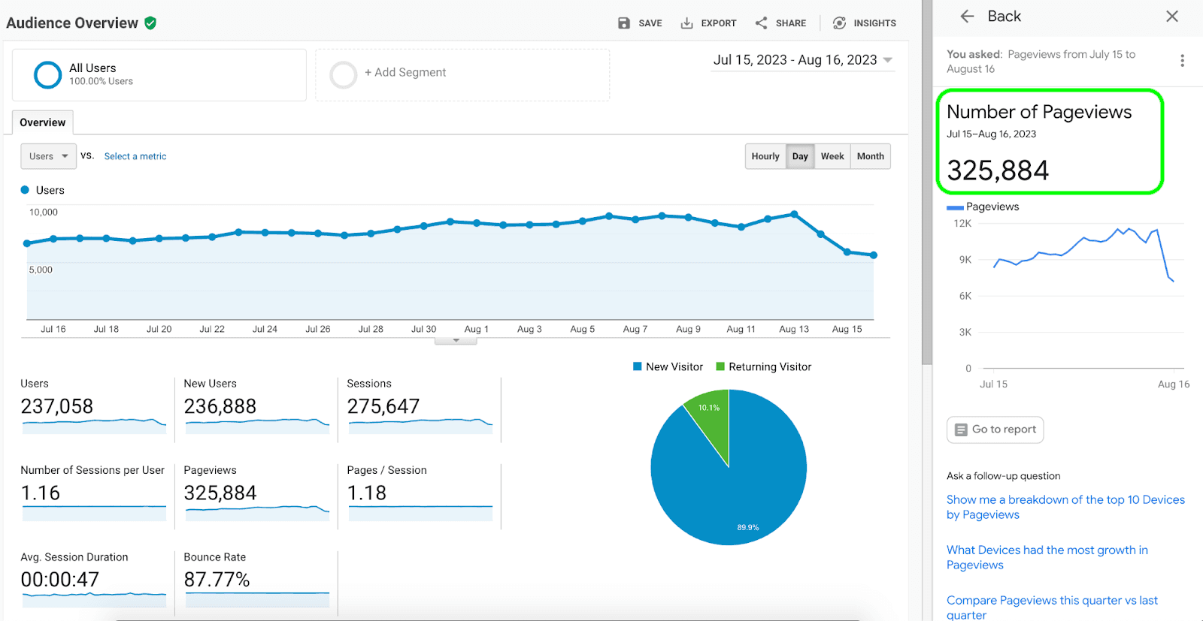Image resolution: width=1203 pixels, height=621 pixels.
Task: Select the Overview tab
Action: [x=42, y=122]
